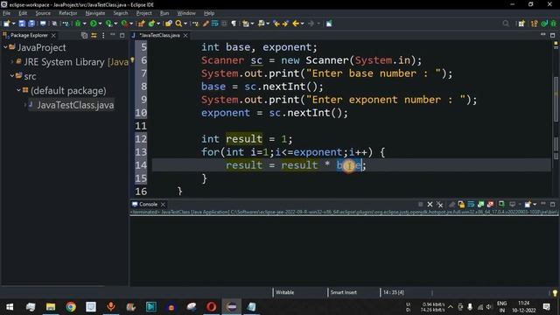Select the Console tab
This screenshot has width=560, height=315.
click(148, 204)
